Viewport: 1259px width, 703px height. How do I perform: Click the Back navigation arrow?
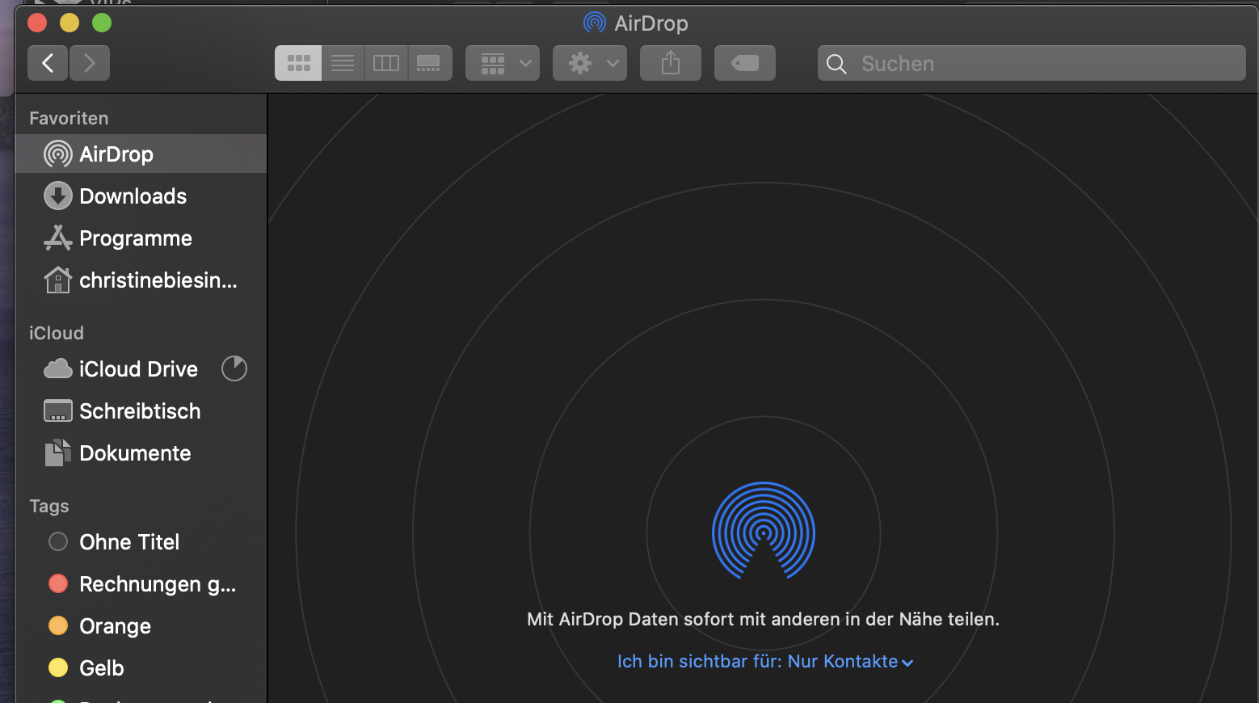click(48, 63)
